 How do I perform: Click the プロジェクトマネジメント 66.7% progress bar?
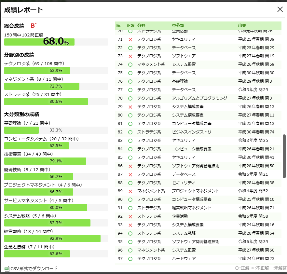56,192
